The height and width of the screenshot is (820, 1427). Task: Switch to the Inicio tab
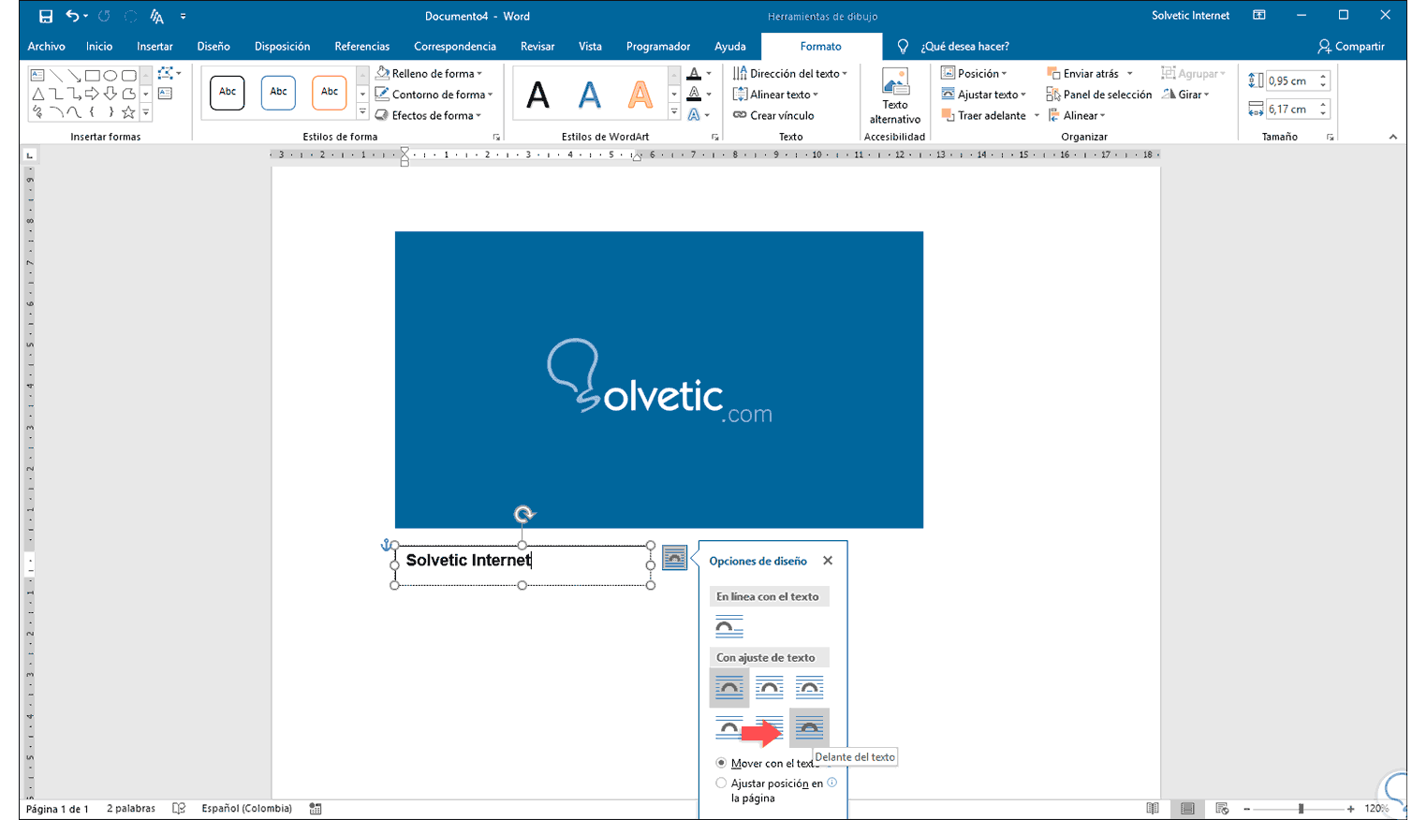point(99,46)
